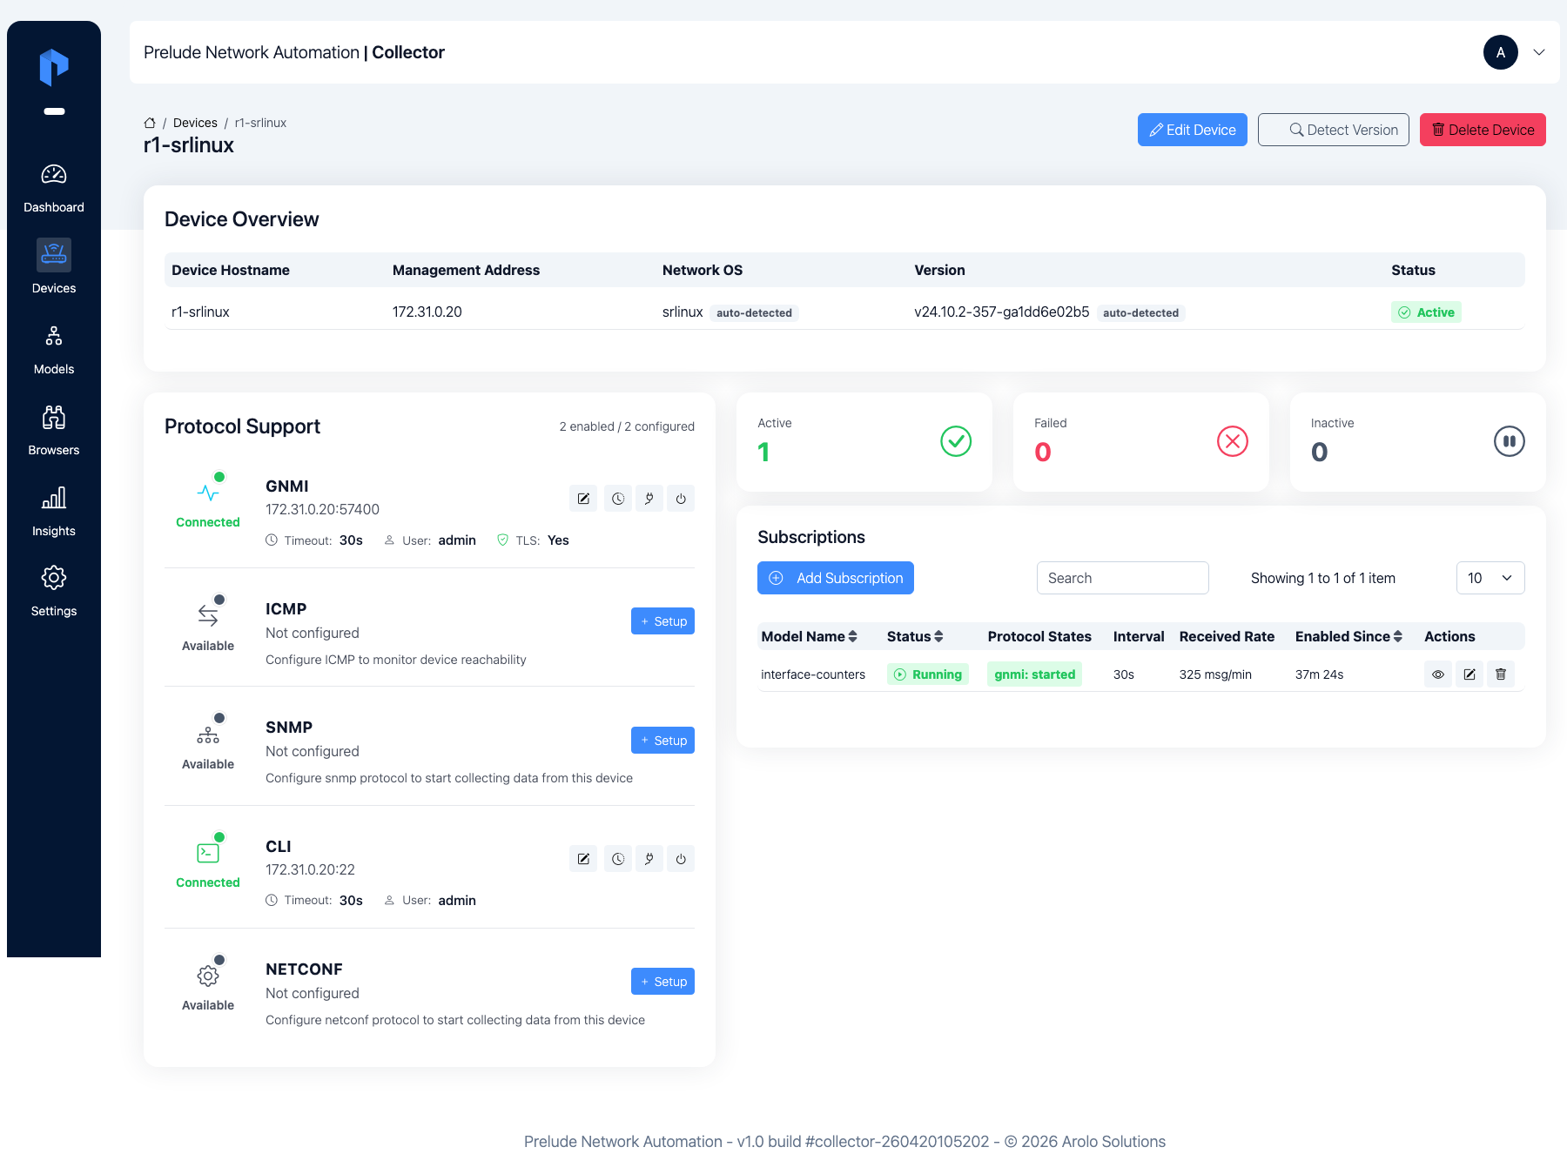
Task: Edit the GNMI protocol configuration
Action: pyautogui.click(x=583, y=499)
